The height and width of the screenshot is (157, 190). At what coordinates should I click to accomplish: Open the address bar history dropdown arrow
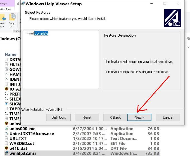point(188,47)
